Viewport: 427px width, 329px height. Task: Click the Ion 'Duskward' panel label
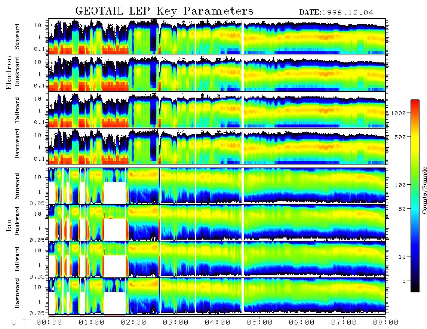(x=17, y=221)
